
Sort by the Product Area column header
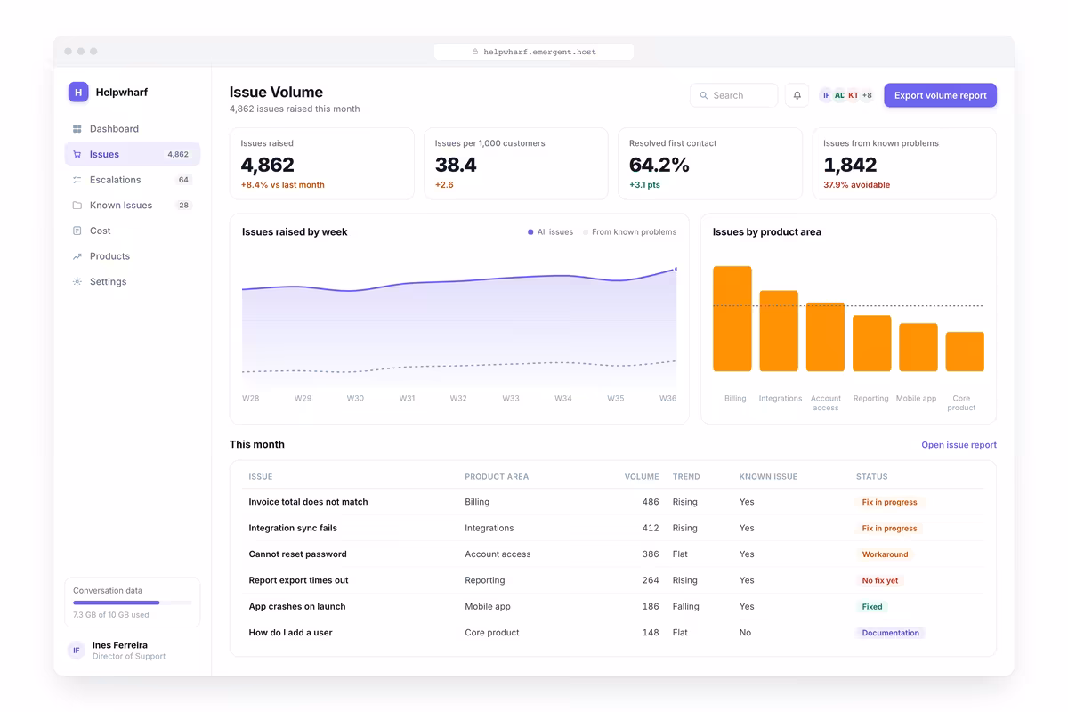[x=497, y=477]
